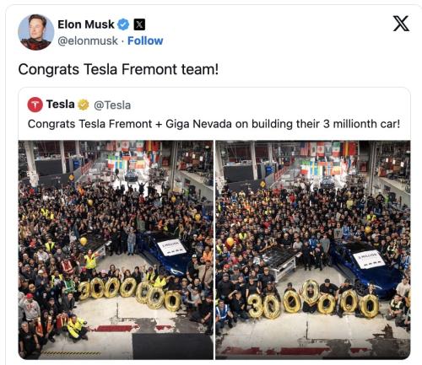The height and width of the screenshot is (365, 422).
Task: Open the large X logo in the top-right corner
Action: [x=401, y=24]
